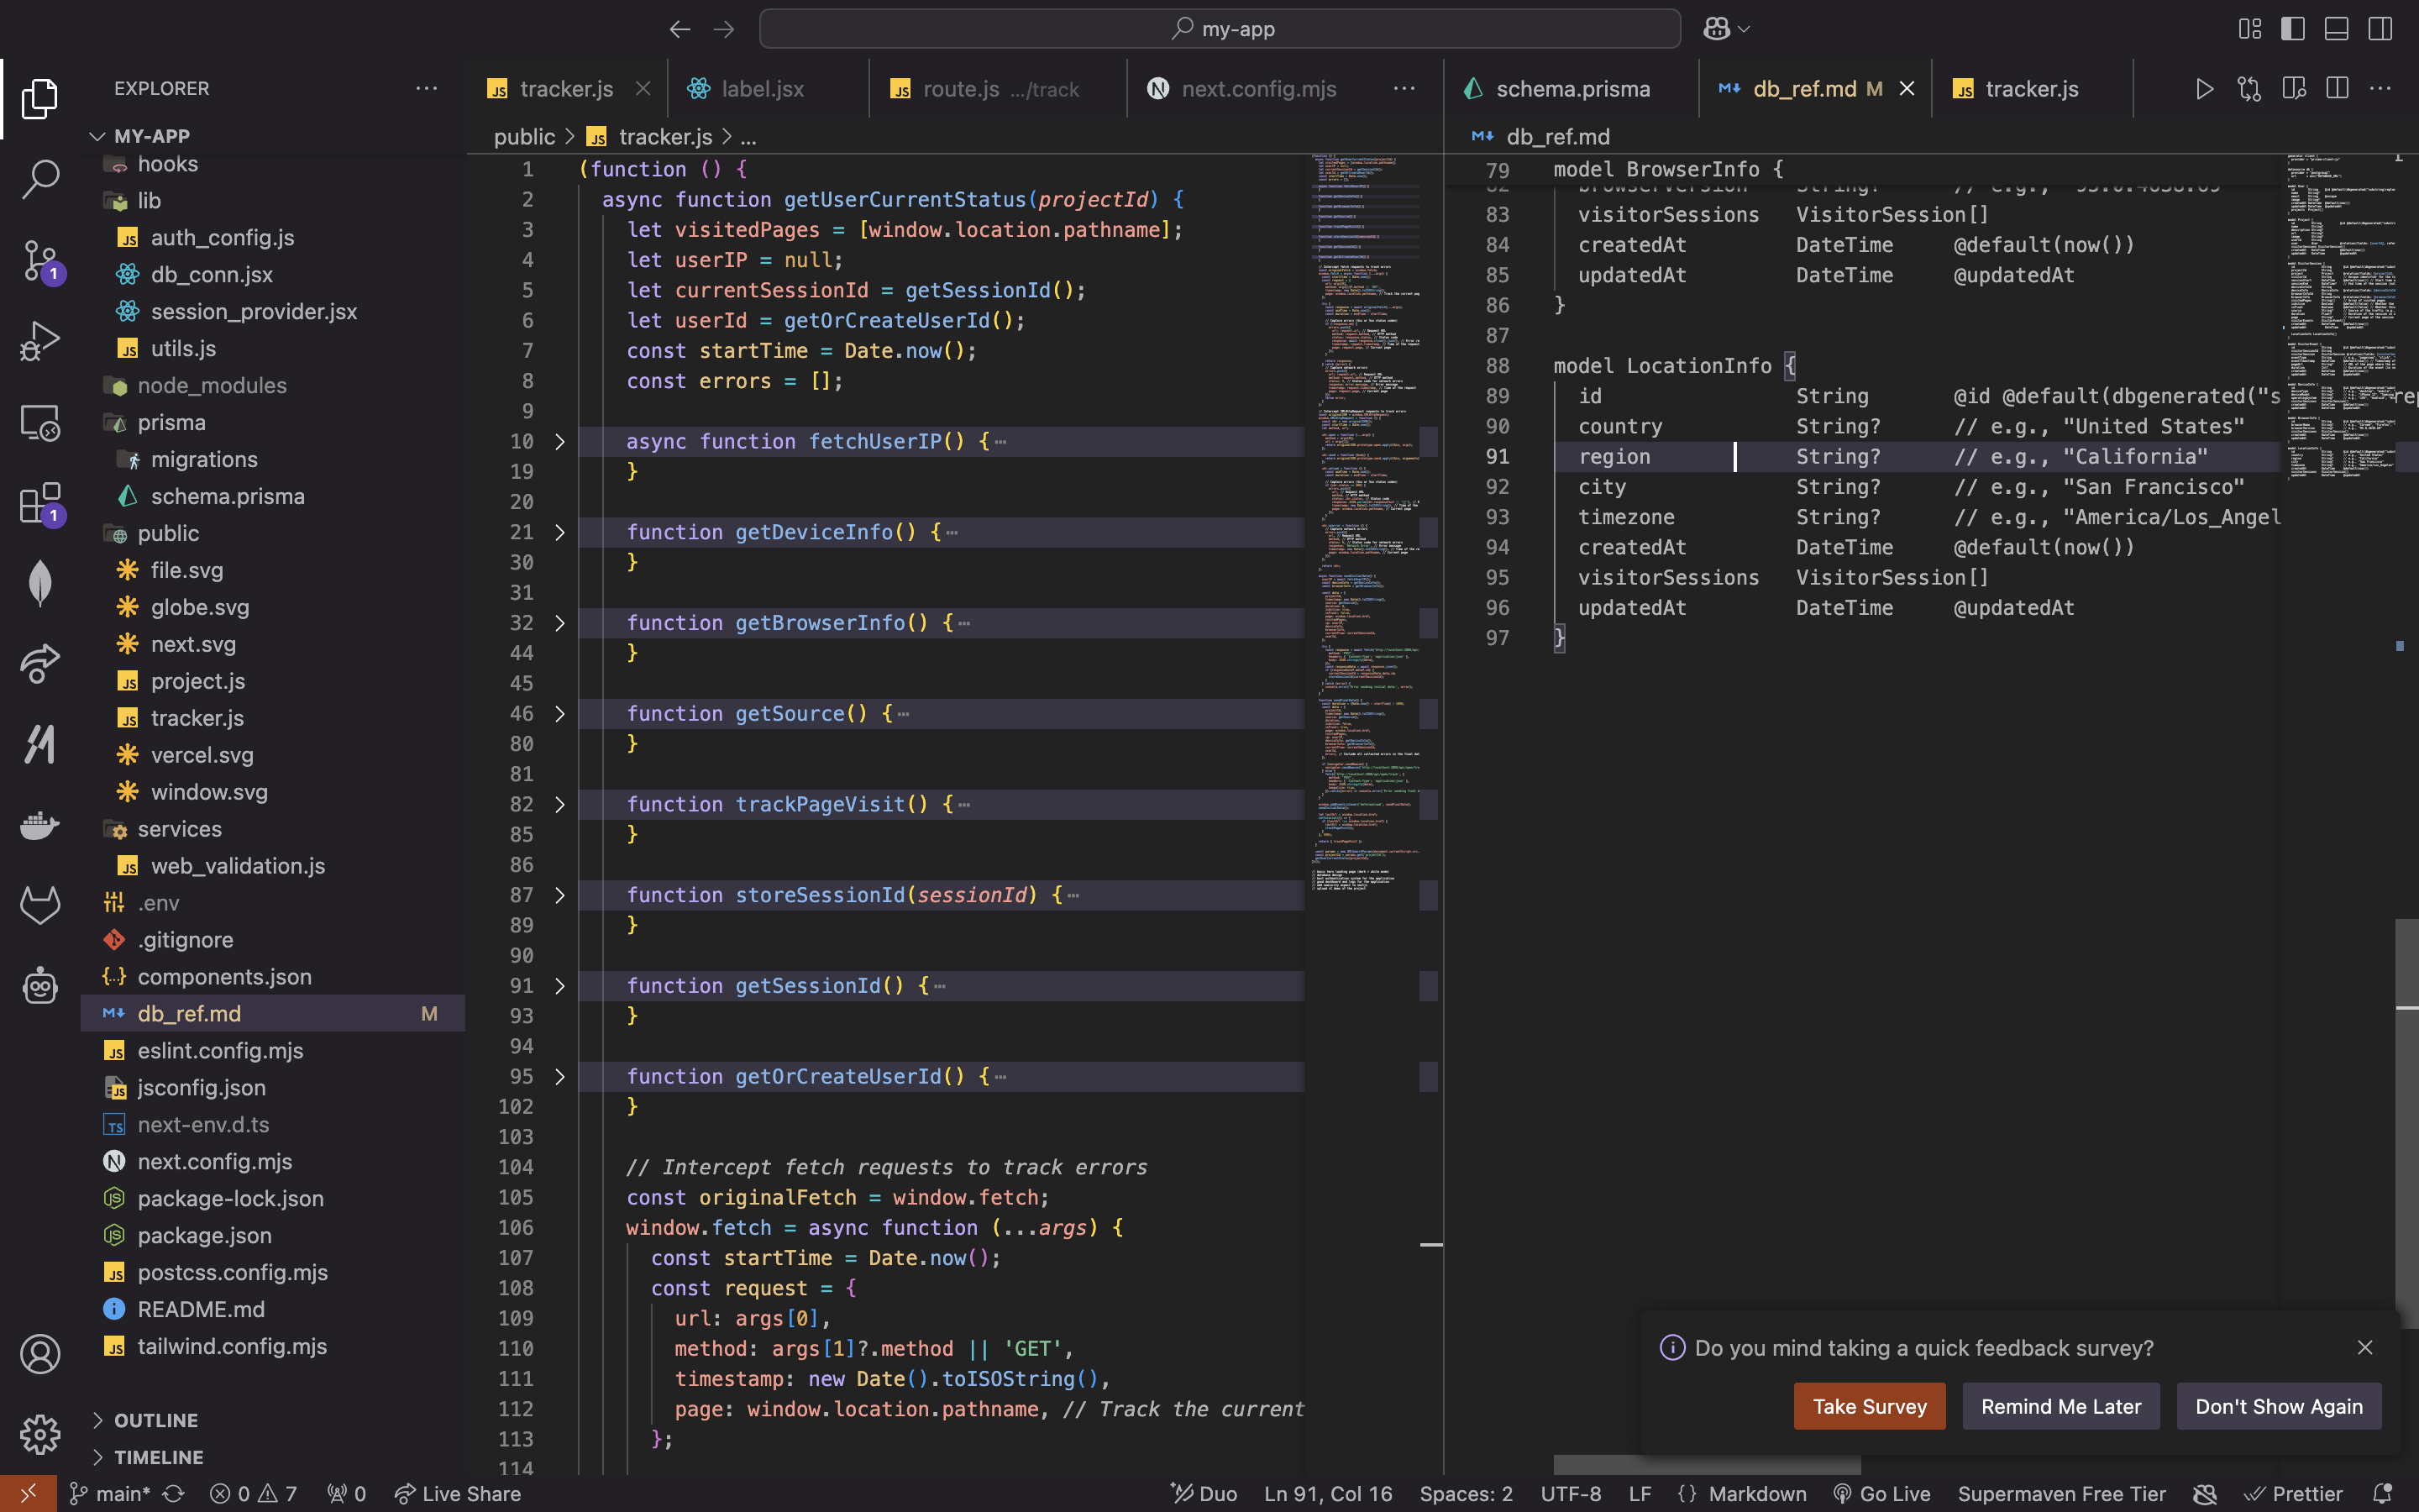Click the Take Survey button
The width and height of the screenshot is (2419, 1512).
click(x=1868, y=1406)
